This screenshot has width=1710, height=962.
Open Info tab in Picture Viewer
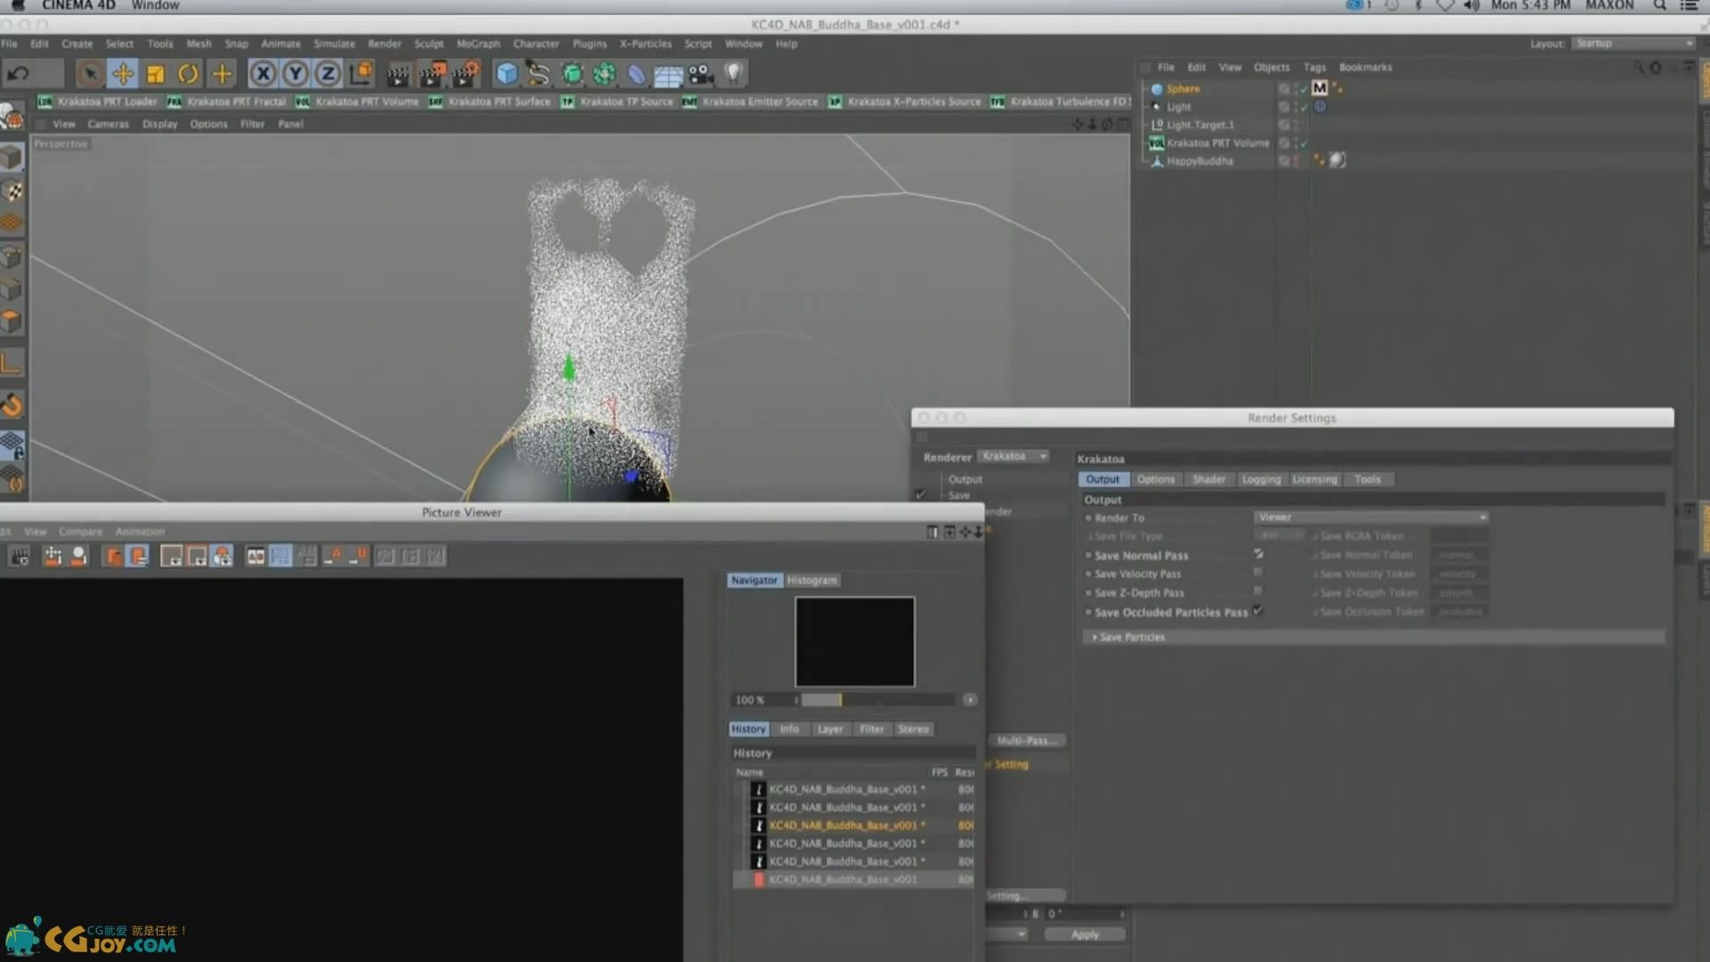[789, 730]
